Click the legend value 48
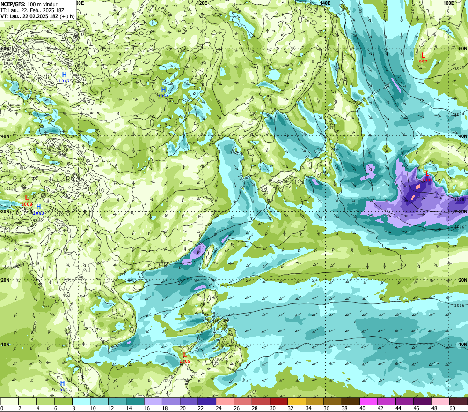The image size is (468, 412). click(434, 408)
